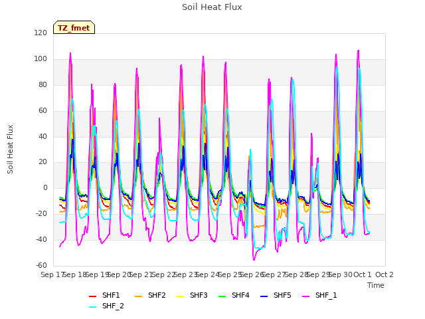This screenshot has height=319, width=425.
Task: Click the Oct 2 date tick label
Action: [384, 274]
